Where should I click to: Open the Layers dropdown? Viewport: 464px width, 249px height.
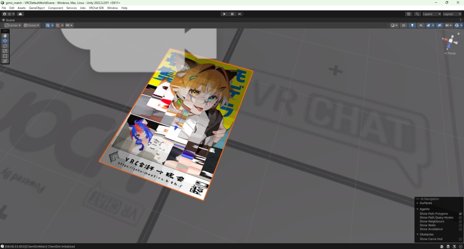[x=431, y=14]
